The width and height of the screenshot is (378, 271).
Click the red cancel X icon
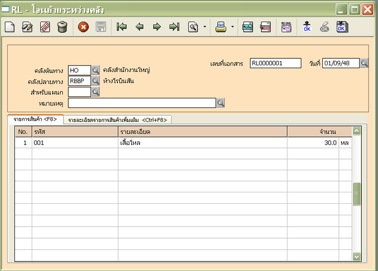tap(83, 27)
